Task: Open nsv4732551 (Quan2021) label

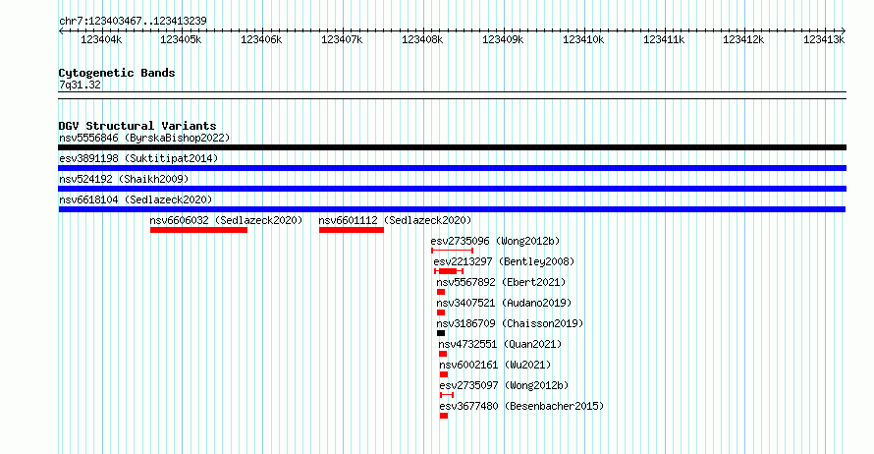Action: coord(500,344)
